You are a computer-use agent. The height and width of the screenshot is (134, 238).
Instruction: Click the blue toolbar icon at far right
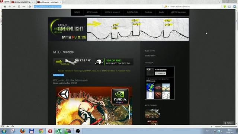[235, 7]
